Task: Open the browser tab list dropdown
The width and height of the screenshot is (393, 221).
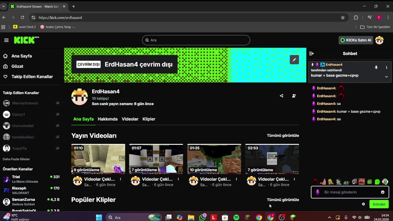Action: coord(3,6)
